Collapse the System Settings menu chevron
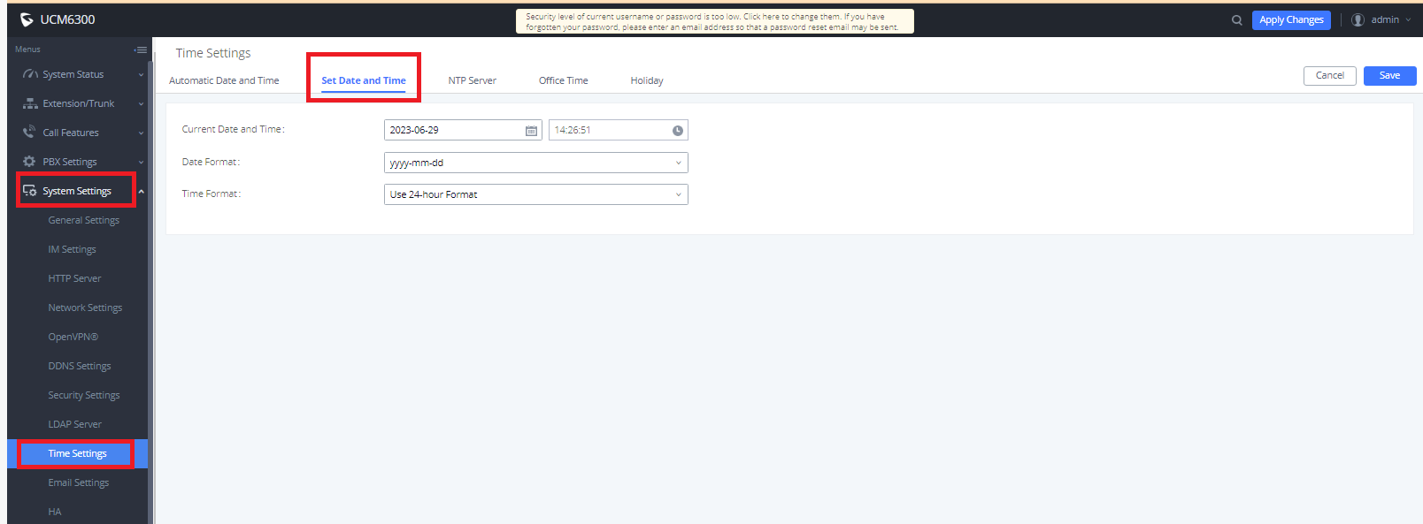This screenshot has height=524, width=1423. 141,192
